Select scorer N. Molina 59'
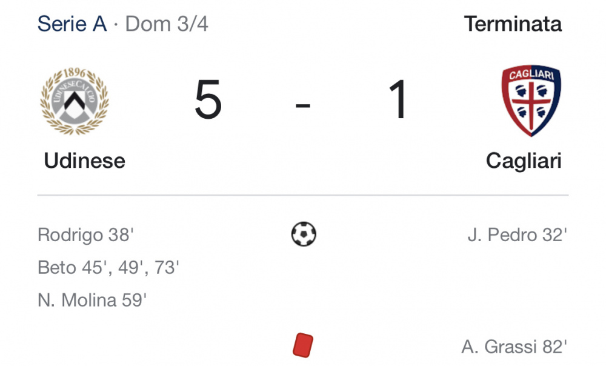 92,301
